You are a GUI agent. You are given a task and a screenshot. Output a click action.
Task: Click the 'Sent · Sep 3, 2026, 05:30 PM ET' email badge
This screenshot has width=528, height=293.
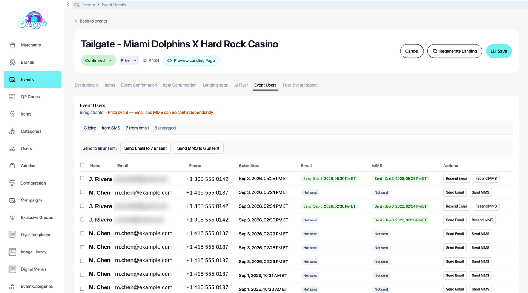(x=330, y=179)
